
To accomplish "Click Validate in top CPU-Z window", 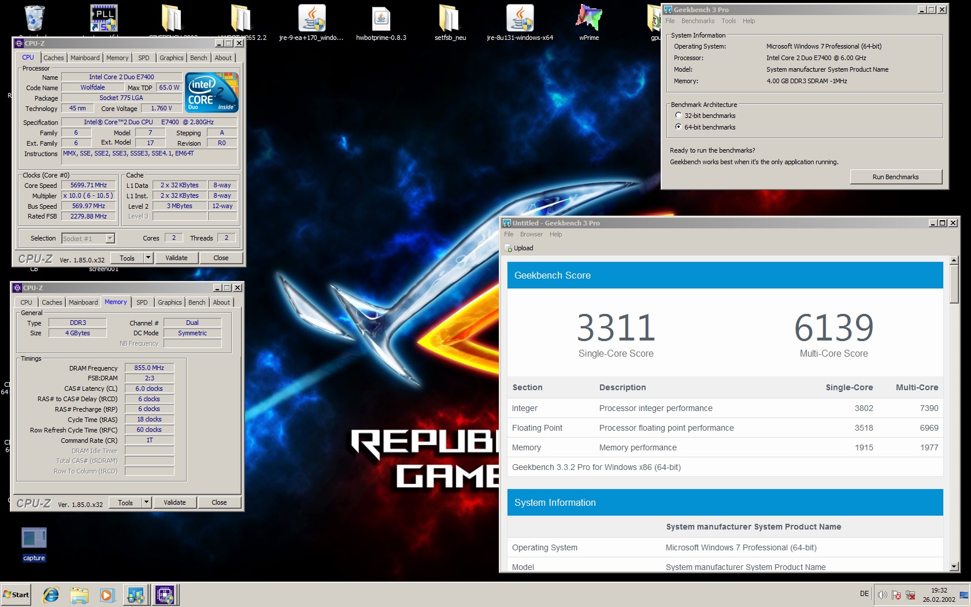I will coord(176,258).
